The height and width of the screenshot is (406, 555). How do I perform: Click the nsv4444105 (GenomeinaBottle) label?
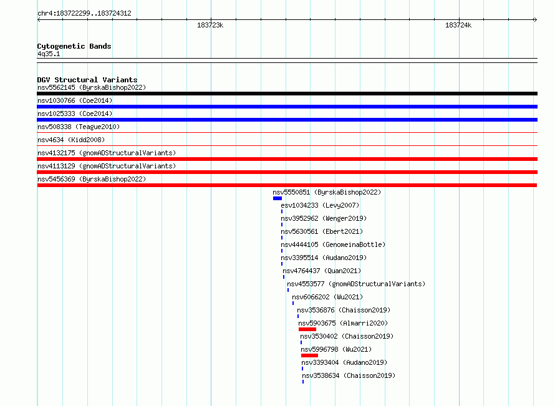[333, 244]
